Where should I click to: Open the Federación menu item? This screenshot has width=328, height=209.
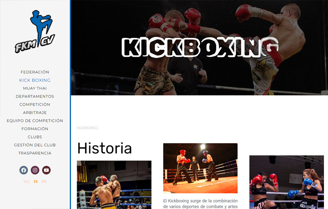[x=35, y=72]
